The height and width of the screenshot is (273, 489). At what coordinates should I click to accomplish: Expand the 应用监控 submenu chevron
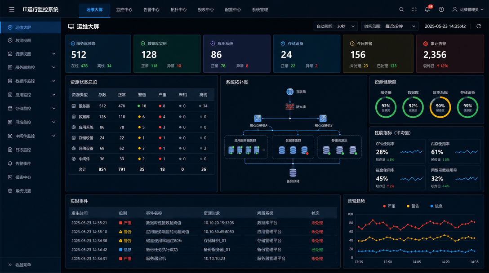coord(54,95)
